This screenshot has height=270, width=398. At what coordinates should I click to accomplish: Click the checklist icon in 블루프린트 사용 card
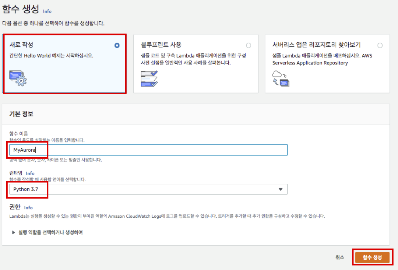(149, 78)
